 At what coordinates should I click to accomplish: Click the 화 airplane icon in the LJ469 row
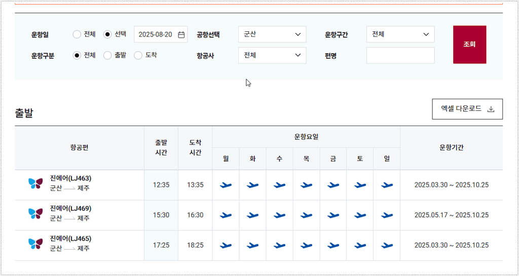click(252, 215)
